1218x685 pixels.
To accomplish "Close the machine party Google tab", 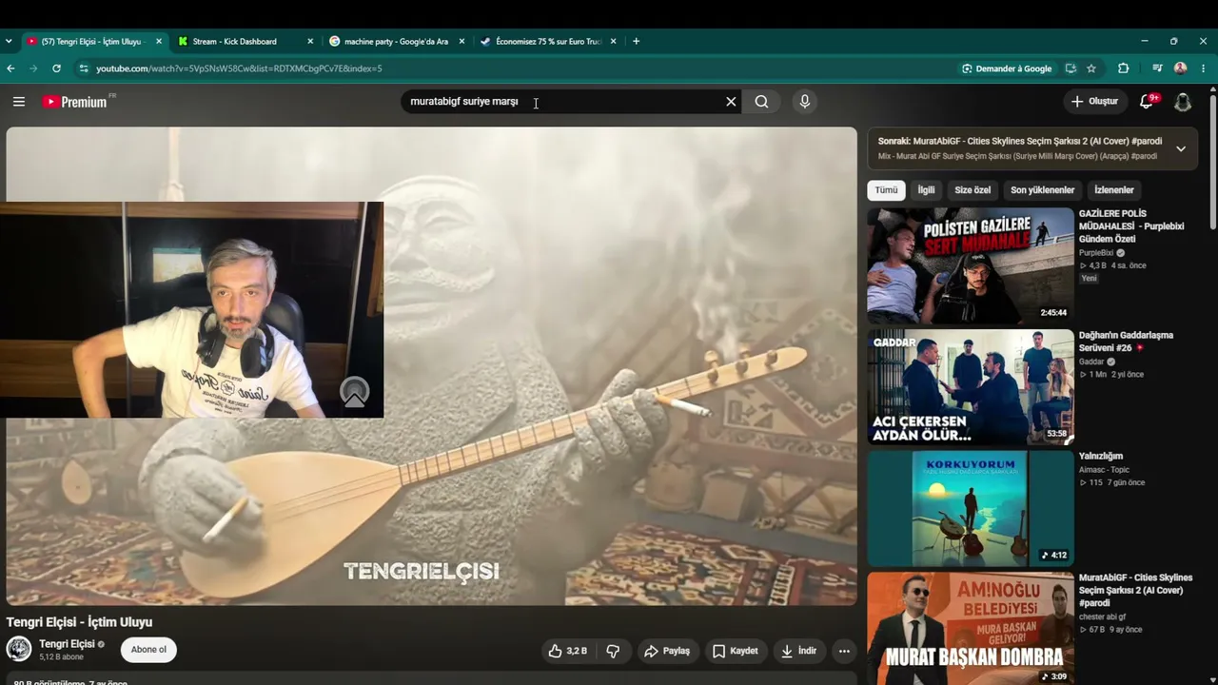I will point(462,41).
